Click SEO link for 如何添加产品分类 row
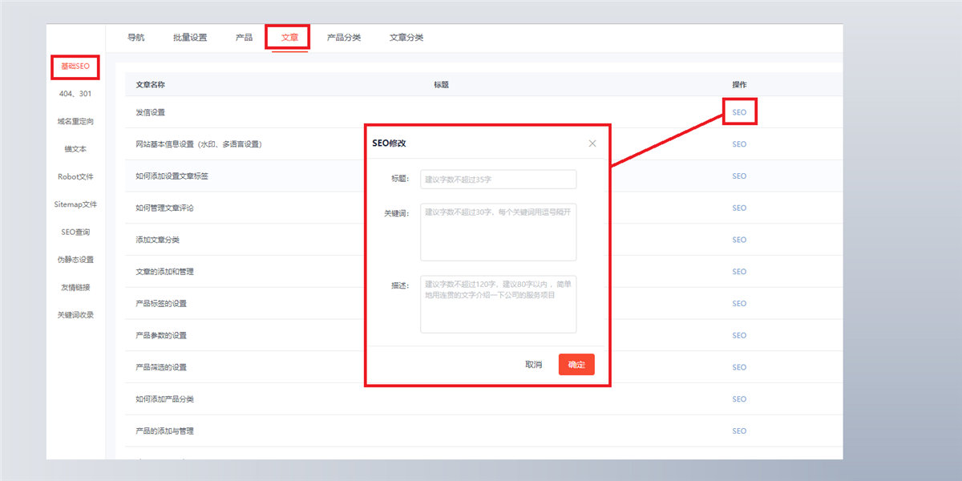The width and height of the screenshot is (962, 481). click(739, 399)
